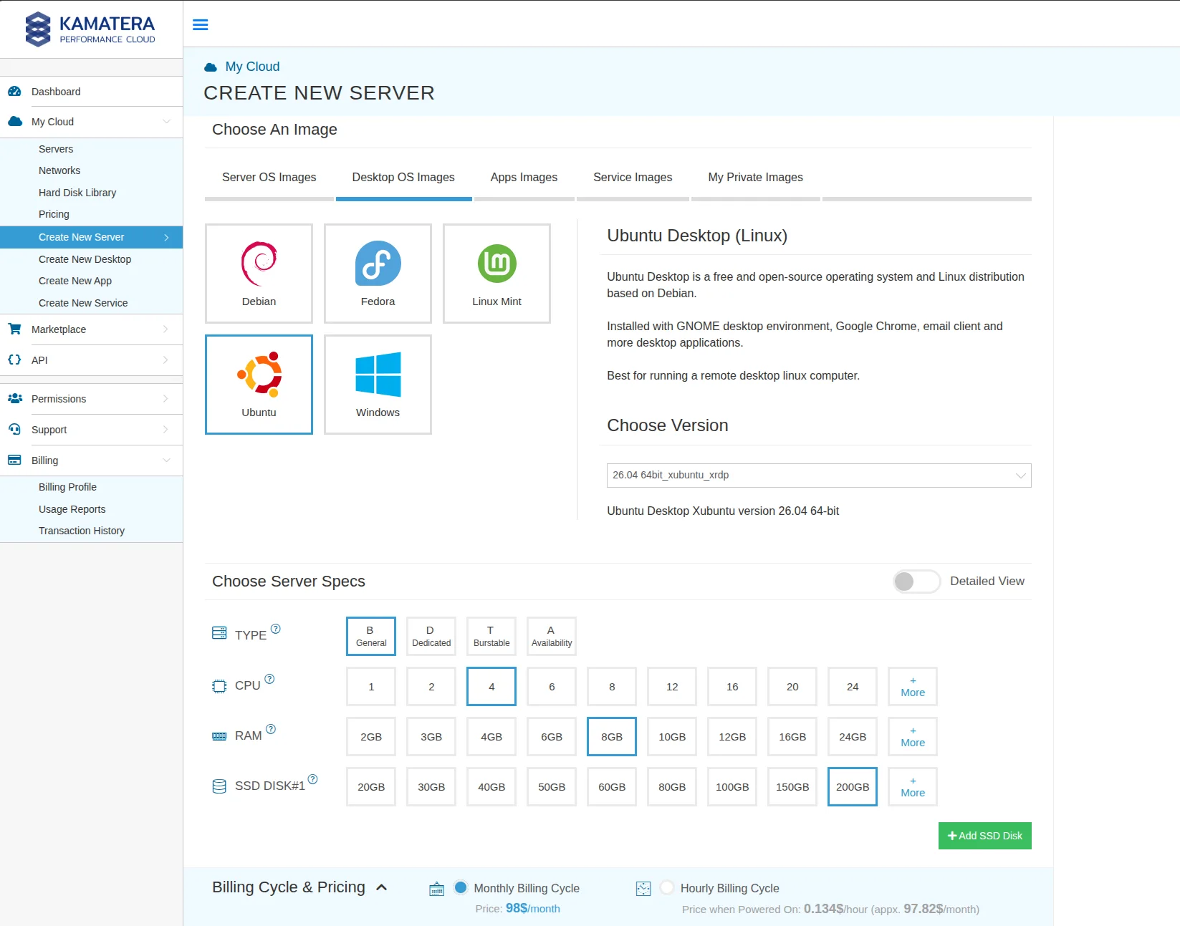Select Availability server type
Screen dimensions: 1180x926
552,636
